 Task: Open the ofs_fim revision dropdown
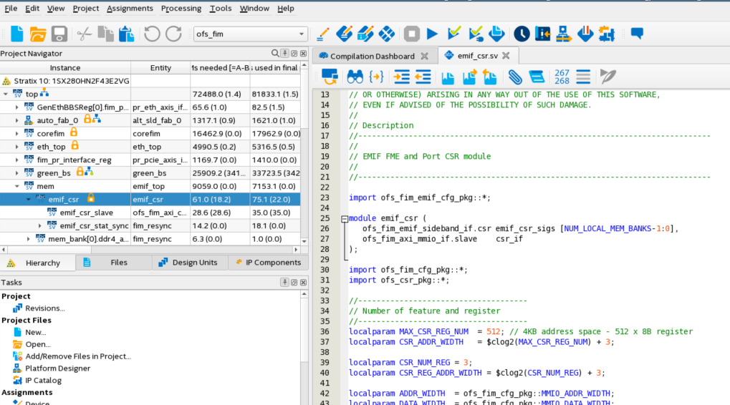pos(302,34)
